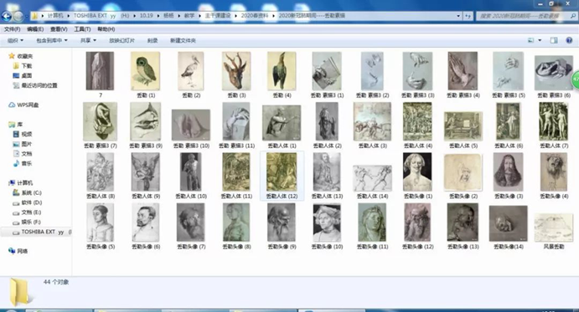
Task: Select drive 系统 (C:)
Action: 27,193
